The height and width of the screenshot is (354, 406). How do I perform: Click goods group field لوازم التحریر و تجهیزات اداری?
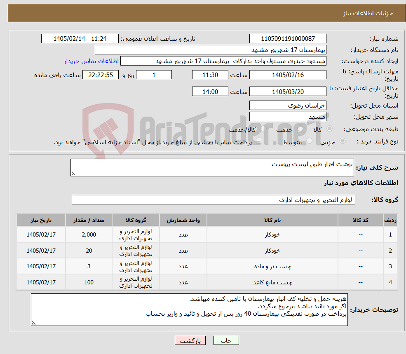[x=214, y=199]
